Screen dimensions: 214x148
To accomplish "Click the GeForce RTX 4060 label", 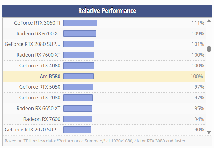I will click(40, 66).
